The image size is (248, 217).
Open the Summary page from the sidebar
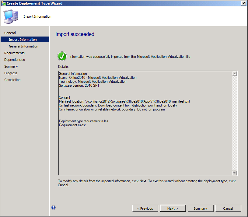coord(11,66)
